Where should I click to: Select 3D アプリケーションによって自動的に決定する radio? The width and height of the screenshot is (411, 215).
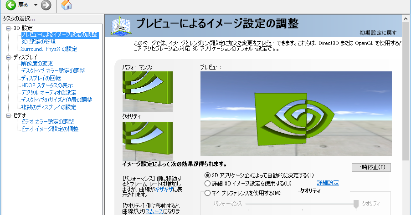(208, 175)
